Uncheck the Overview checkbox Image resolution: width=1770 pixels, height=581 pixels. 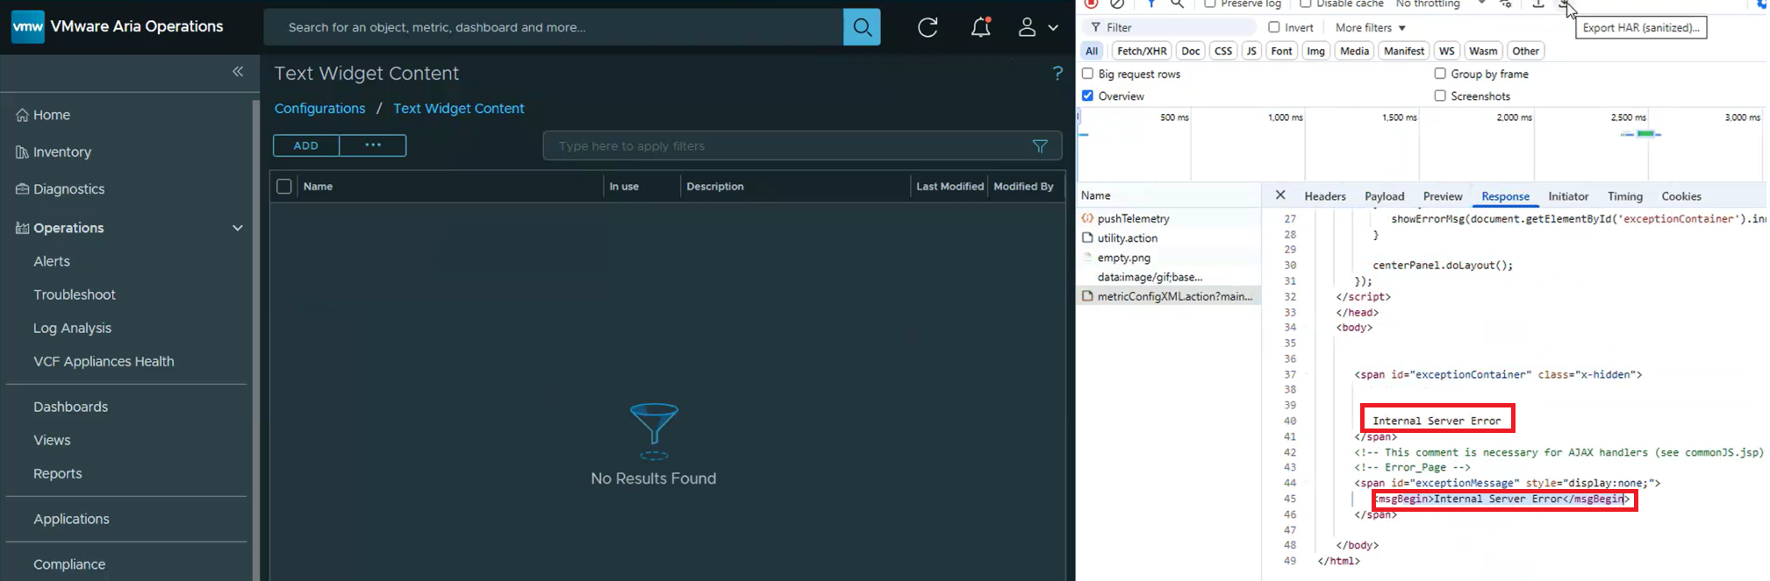pos(1088,96)
